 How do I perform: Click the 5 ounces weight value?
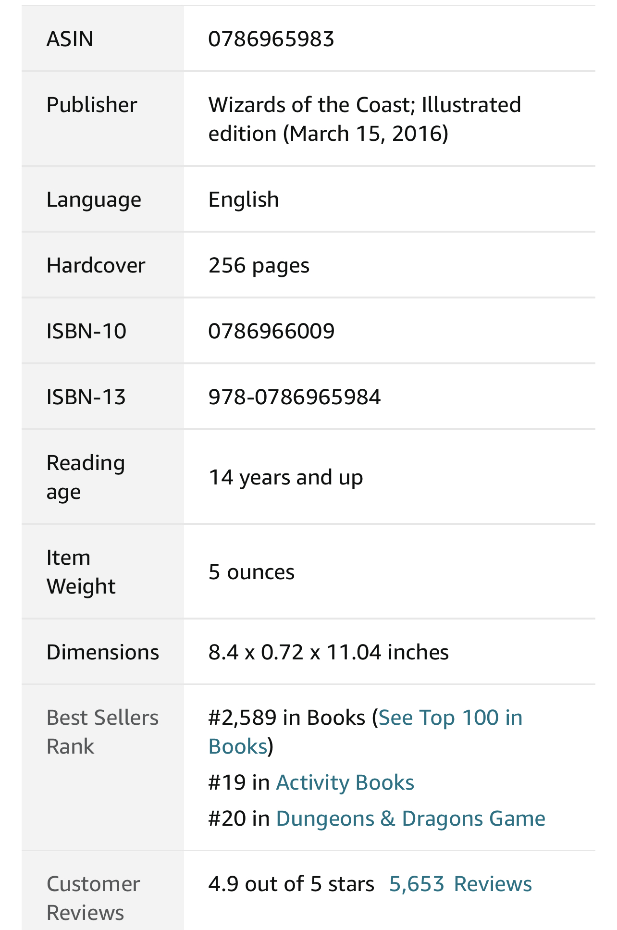[x=251, y=572]
